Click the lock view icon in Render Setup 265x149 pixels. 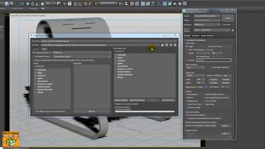(x=233, y=30)
